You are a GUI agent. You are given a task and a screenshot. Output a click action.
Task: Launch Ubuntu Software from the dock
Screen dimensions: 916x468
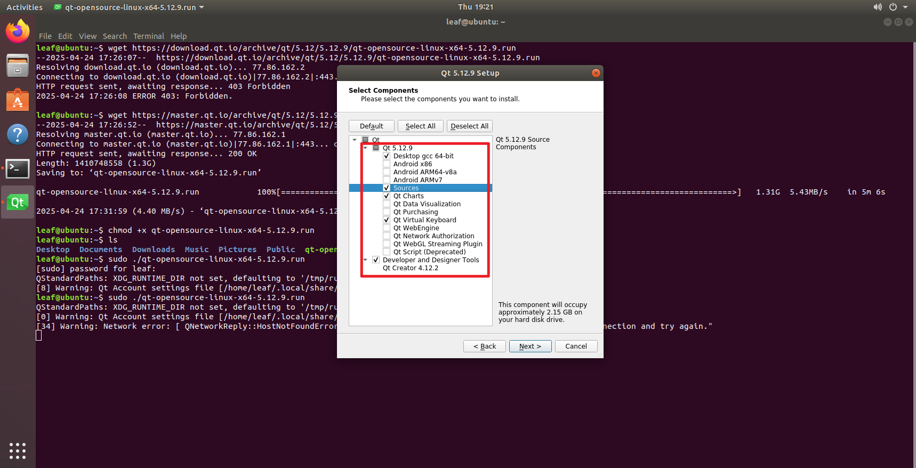tap(18, 100)
